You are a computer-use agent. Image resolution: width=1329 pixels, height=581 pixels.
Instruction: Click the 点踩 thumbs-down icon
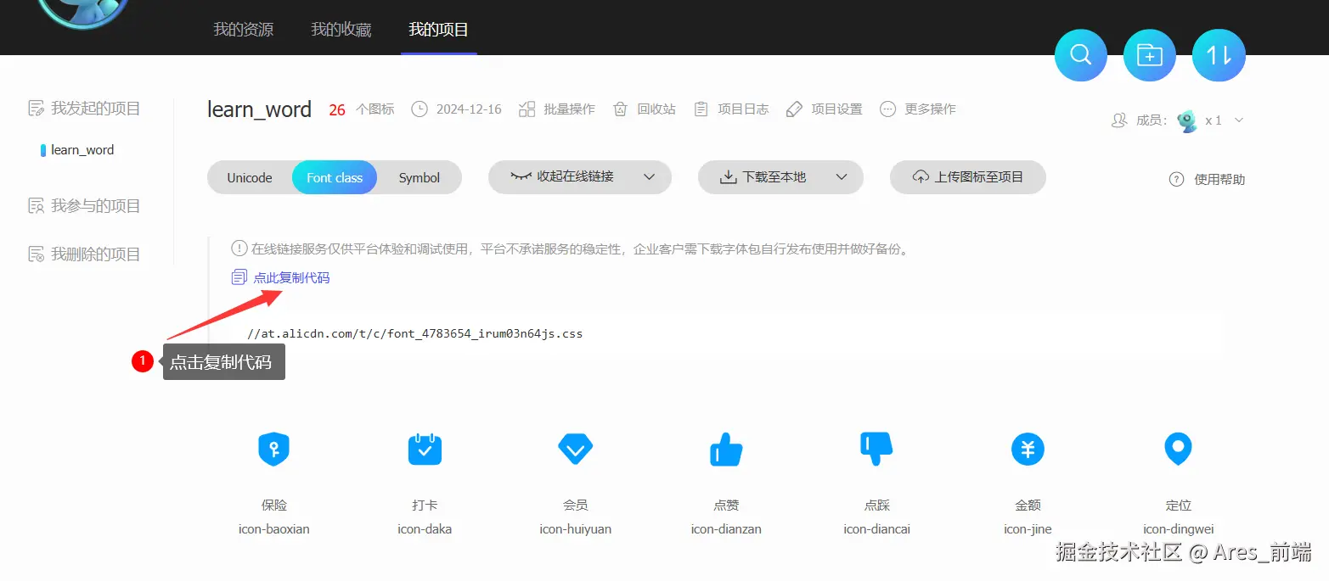tap(876, 449)
